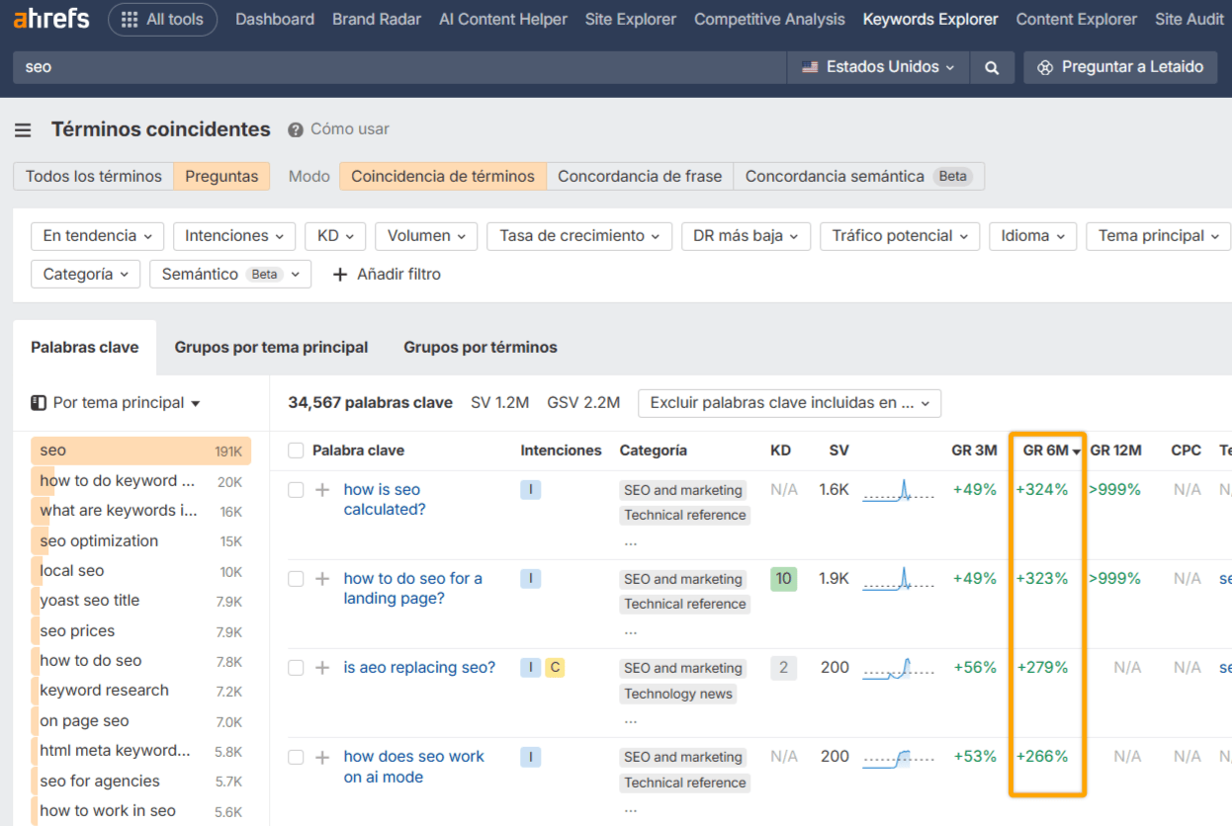Open the Tema principal filter dropdown
The width and height of the screenshot is (1232, 826).
[1158, 236]
